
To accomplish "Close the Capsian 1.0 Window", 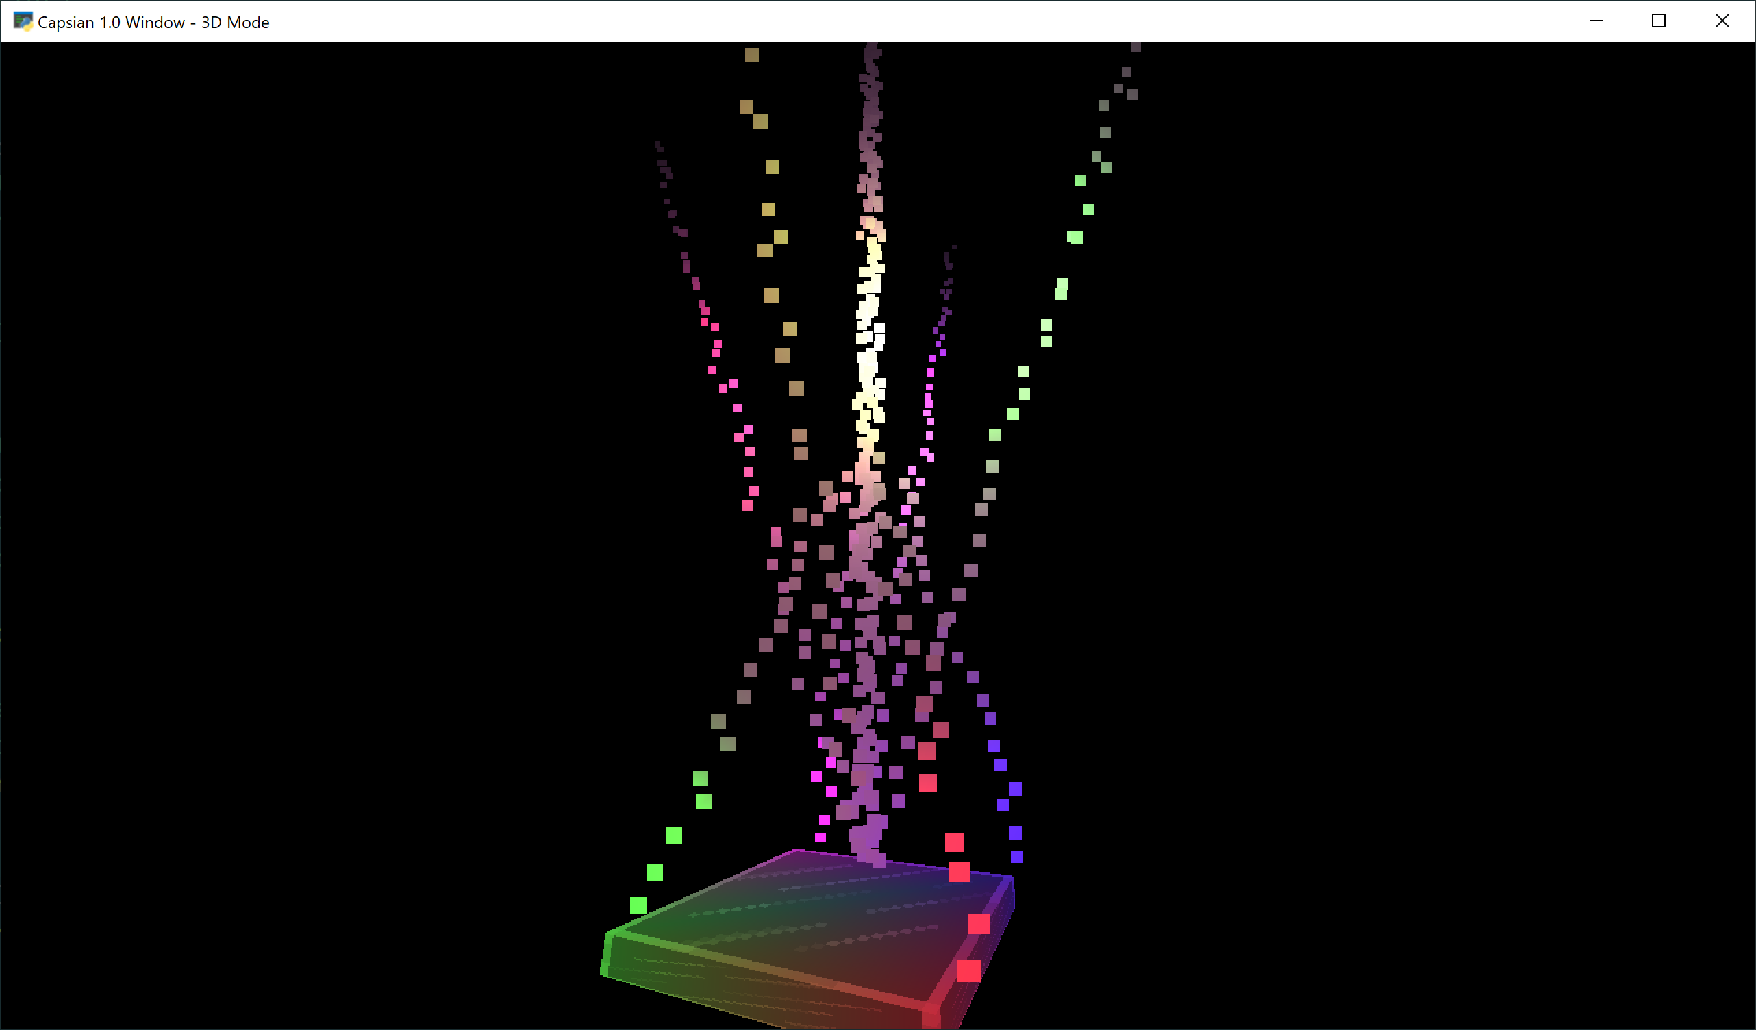I will click(1722, 22).
